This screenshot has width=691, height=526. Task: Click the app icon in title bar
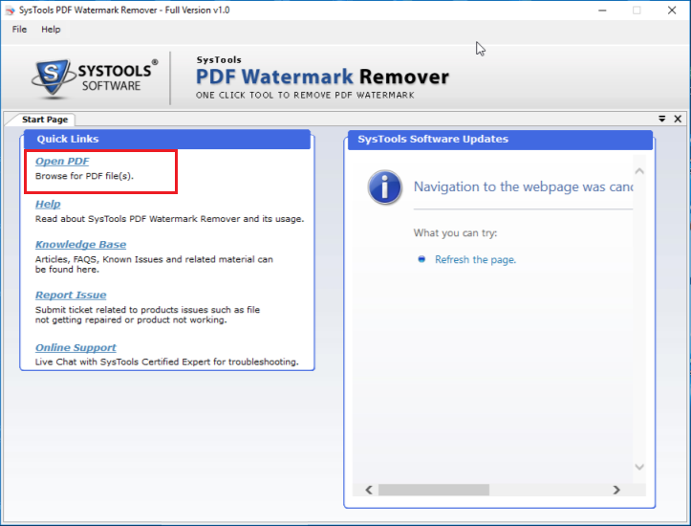pyautogui.click(x=10, y=11)
